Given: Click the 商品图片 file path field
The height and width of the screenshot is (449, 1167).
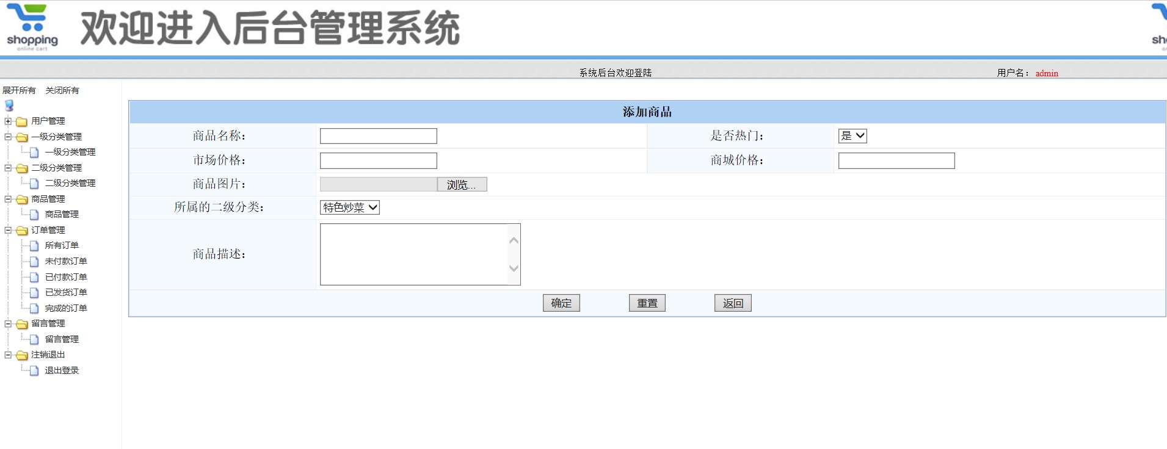Looking at the screenshot, I should click(379, 184).
